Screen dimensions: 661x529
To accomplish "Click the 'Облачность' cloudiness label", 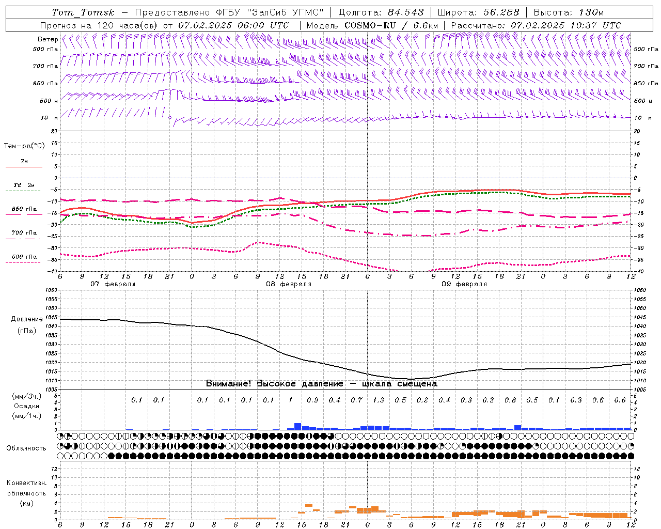I will 26,448.
